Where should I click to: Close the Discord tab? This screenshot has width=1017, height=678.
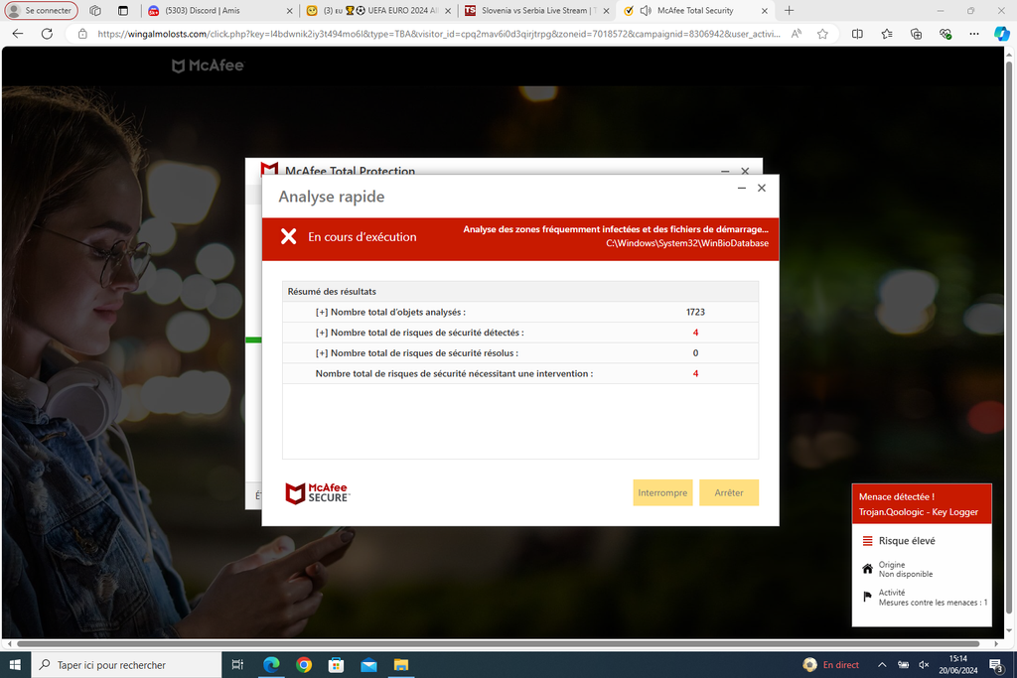[x=289, y=11]
